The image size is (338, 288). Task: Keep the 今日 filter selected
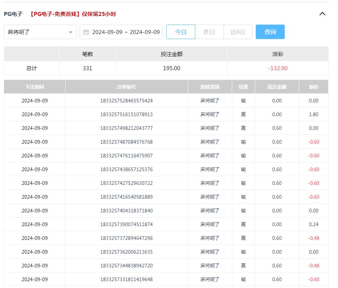pyautogui.click(x=180, y=32)
